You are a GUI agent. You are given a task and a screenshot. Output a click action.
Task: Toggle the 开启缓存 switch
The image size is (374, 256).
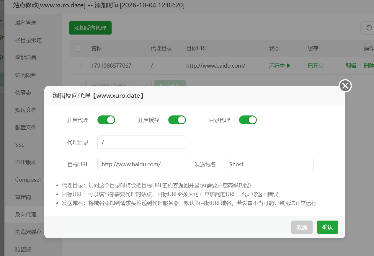pyautogui.click(x=177, y=120)
